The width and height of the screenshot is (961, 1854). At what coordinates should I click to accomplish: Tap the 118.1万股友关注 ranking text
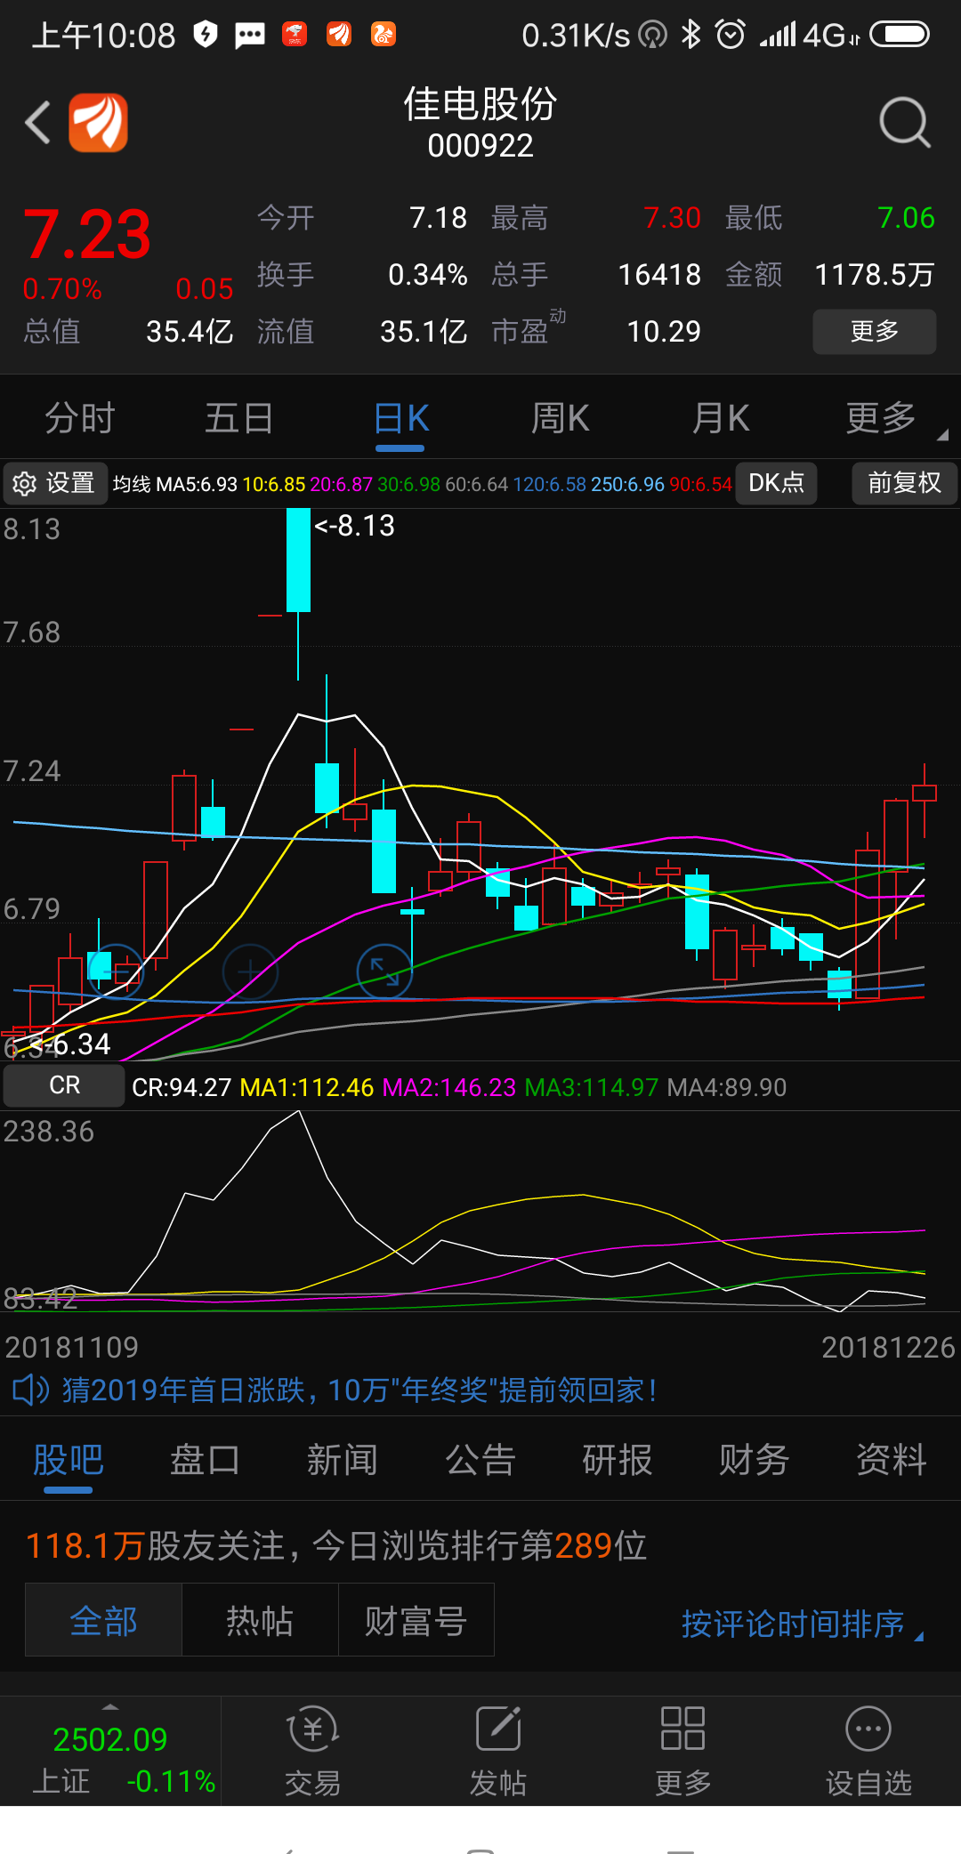coord(336,1545)
